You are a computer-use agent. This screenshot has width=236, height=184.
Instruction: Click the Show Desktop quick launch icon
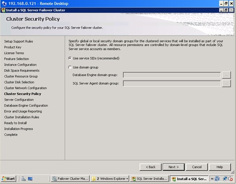[x=30, y=179]
